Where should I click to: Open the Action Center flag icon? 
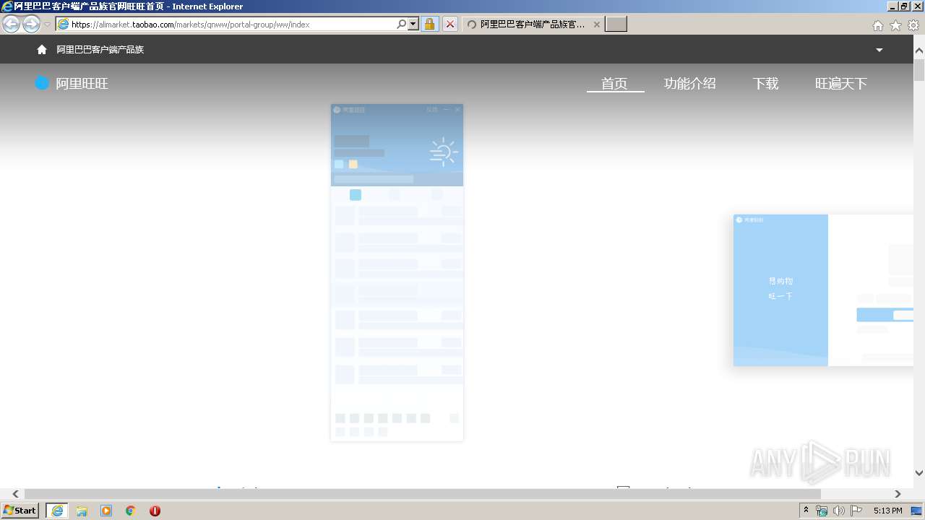856,511
